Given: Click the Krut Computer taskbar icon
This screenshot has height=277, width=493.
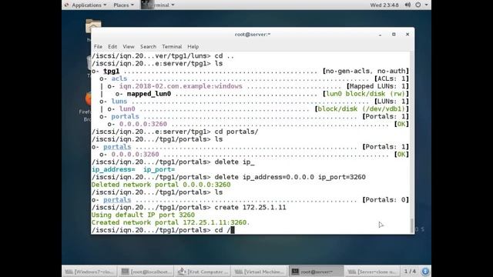Looking at the screenshot, I should (x=182, y=272).
